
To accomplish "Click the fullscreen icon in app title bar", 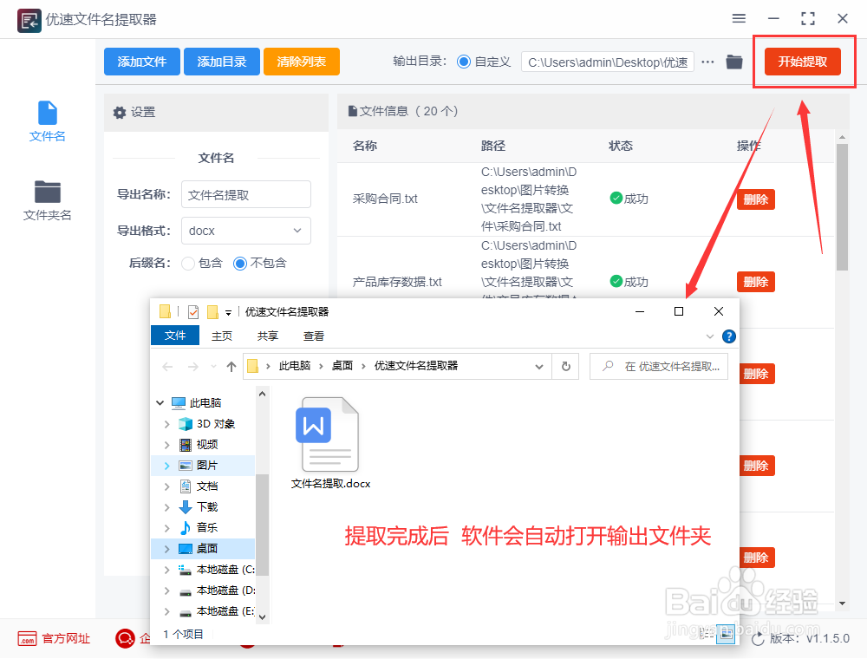I will (808, 19).
